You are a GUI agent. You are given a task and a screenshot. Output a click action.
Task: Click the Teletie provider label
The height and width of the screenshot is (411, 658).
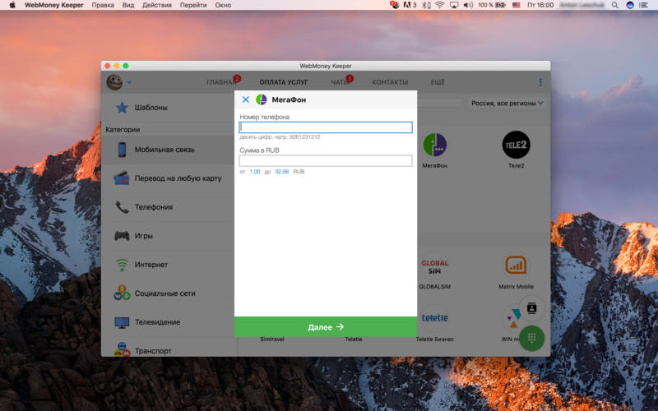[354, 339]
